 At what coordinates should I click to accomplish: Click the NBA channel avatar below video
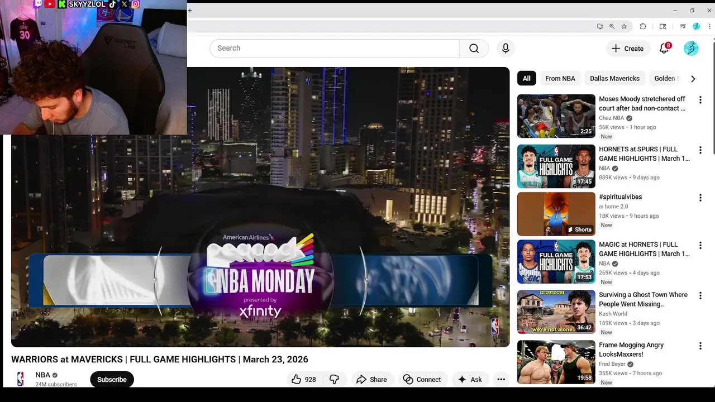(21, 379)
